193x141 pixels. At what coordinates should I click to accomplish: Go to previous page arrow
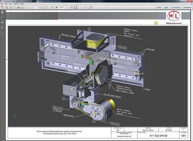tap(28, 7)
